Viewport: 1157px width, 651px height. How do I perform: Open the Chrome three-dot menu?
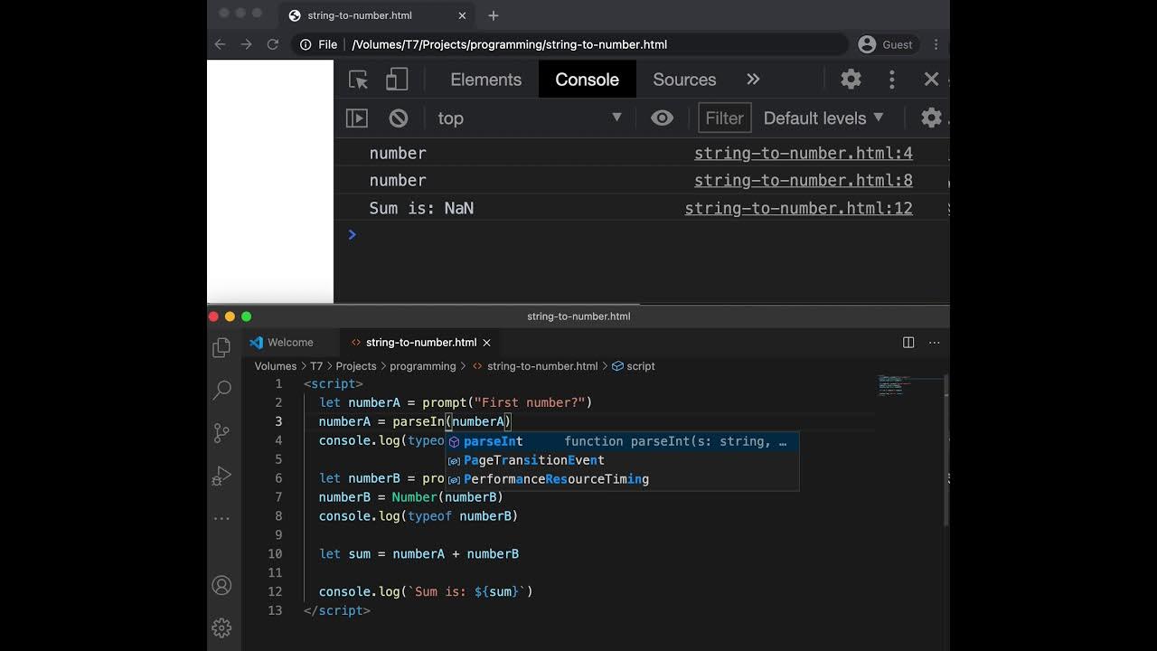pyautogui.click(x=936, y=44)
